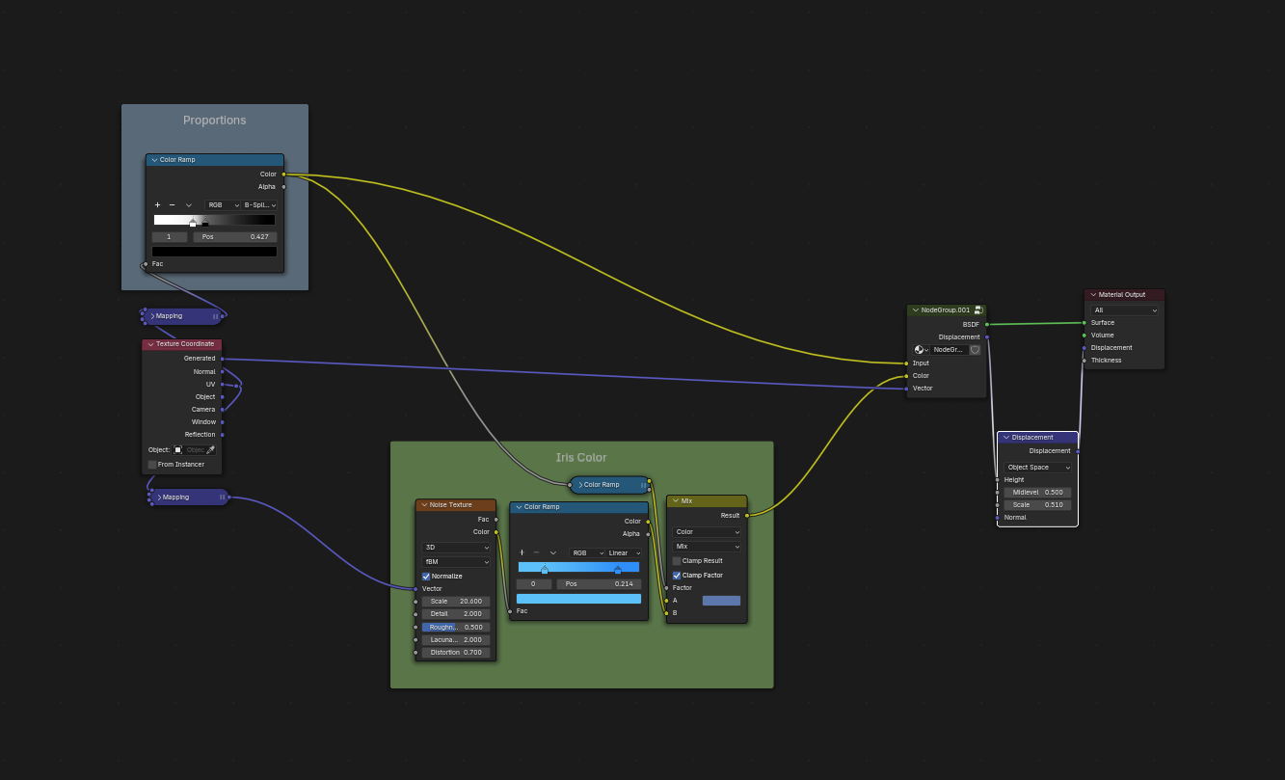
Task: Collapse the Noise Texture node header
Action: click(x=423, y=504)
